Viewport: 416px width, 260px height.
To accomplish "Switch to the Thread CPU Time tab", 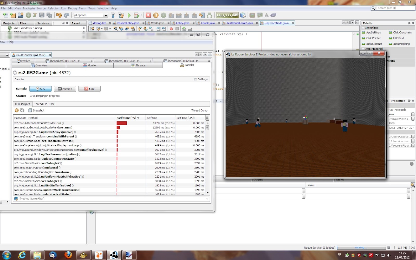I will (44, 104).
